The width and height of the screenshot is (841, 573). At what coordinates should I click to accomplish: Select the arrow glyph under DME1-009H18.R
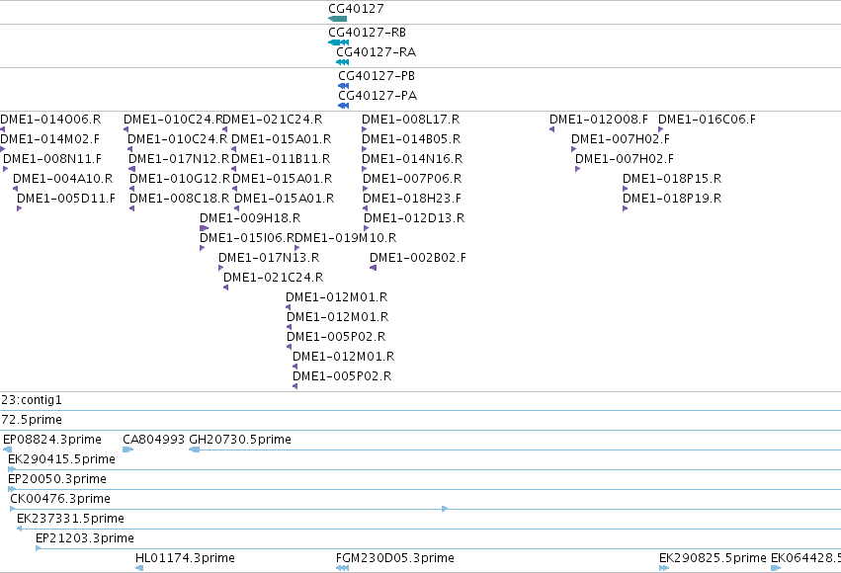tap(204, 228)
